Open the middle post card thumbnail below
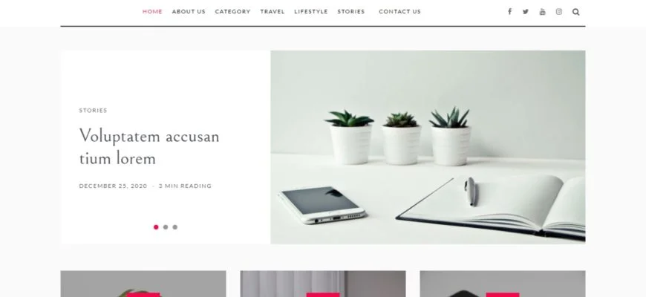This screenshot has width=646, height=297. click(x=323, y=284)
